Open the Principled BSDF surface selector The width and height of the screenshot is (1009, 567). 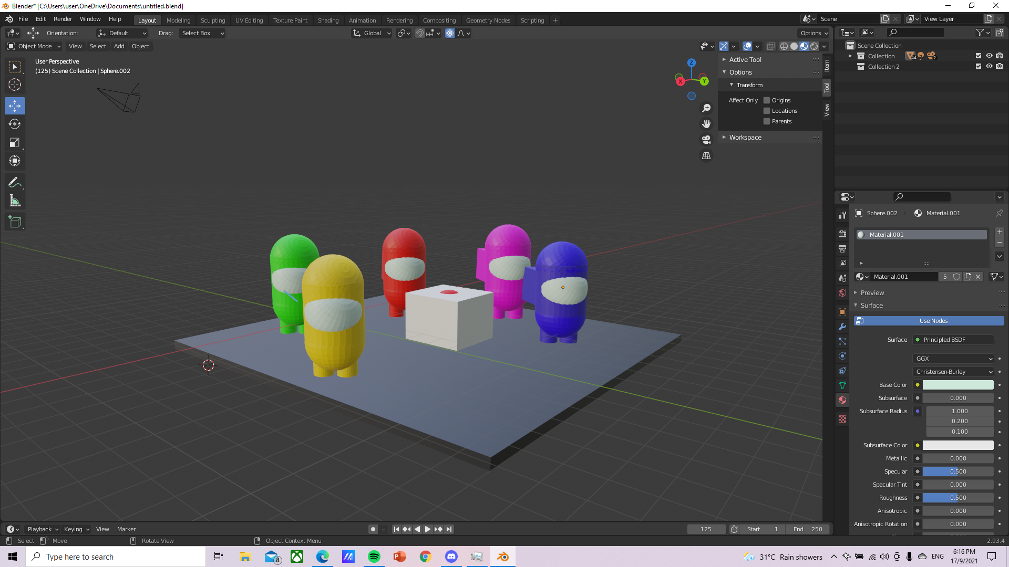pos(952,340)
